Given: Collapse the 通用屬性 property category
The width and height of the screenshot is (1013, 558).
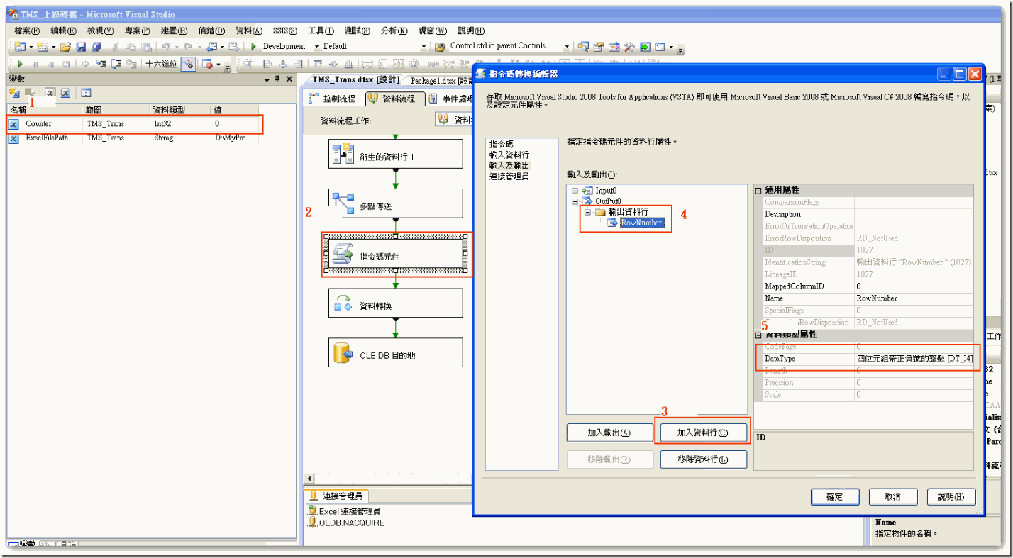Looking at the screenshot, I should pyautogui.click(x=758, y=190).
